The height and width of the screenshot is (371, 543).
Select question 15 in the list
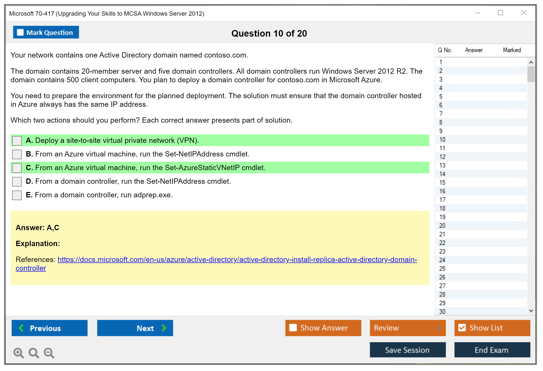click(x=442, y=182)
